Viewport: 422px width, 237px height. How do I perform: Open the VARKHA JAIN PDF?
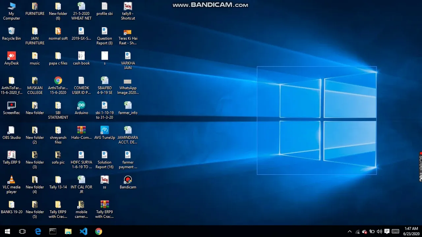pyautogui.click(x=128, y=61)
